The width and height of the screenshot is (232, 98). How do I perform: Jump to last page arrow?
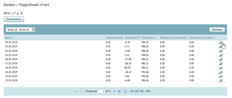click(x=119, y=91)
